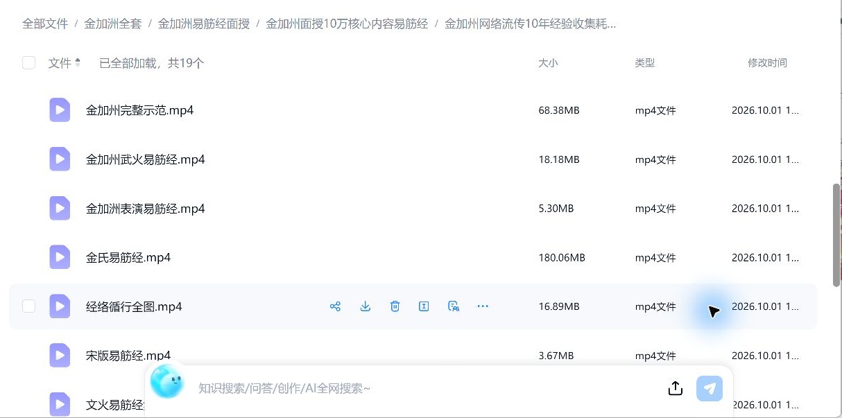
Task: Click the 已全部加载，共19个 status text
Action: click(x=152, y=63)
